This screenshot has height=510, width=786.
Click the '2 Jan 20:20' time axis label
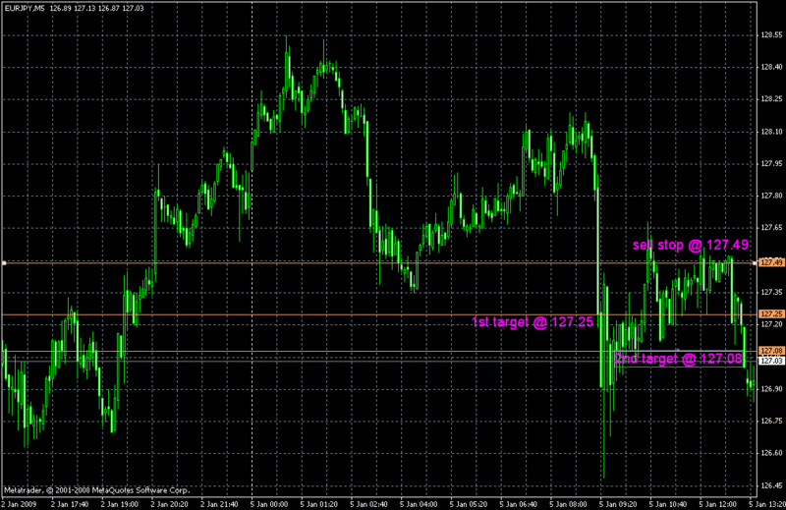(x=170, y=504)
